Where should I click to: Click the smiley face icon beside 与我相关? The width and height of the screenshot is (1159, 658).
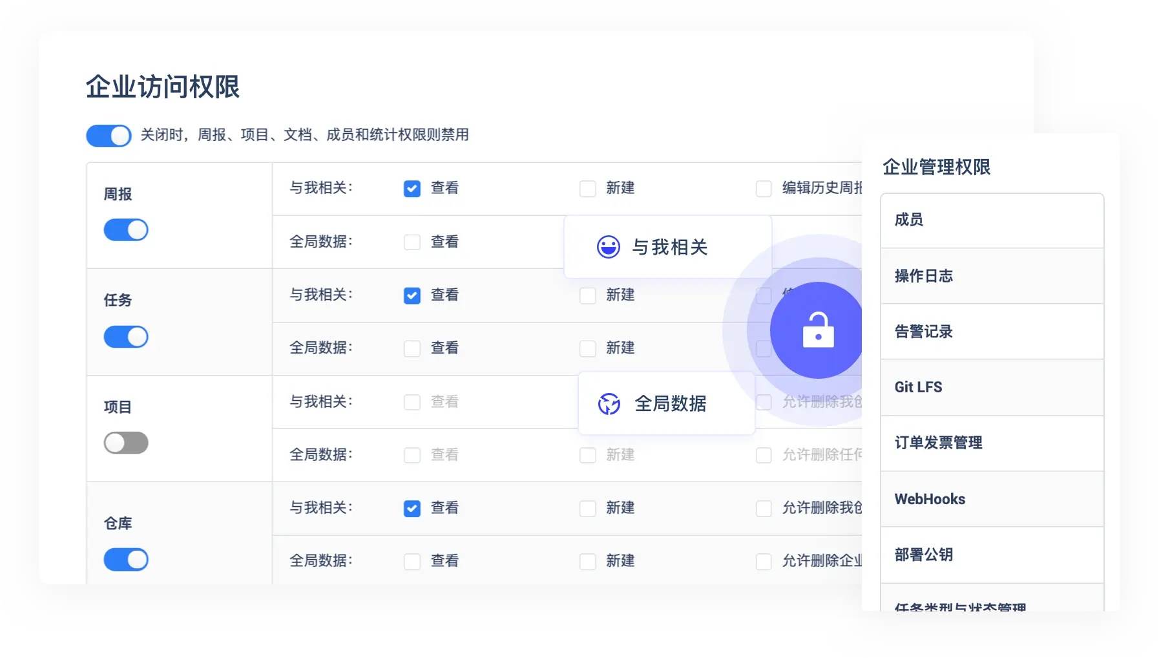pyautogui.click(x=608, y=247)
